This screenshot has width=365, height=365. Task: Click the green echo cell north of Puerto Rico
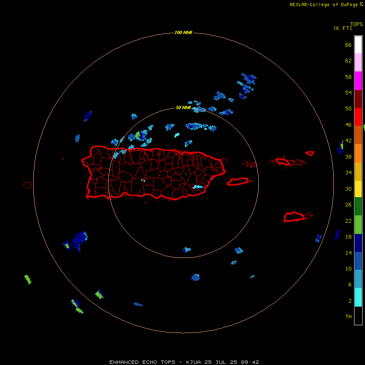tap(138, 135)
